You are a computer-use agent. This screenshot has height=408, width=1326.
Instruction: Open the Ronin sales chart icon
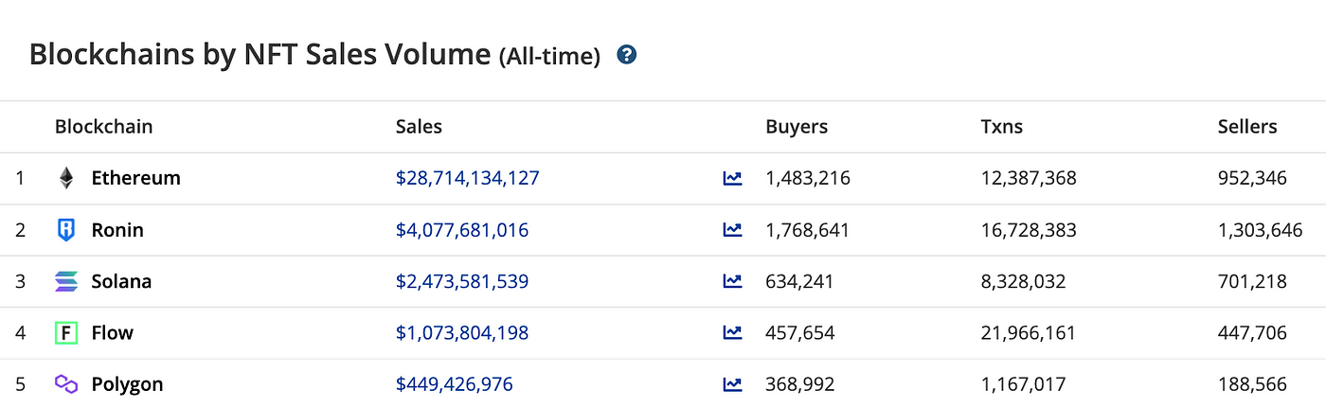[732, 230]
